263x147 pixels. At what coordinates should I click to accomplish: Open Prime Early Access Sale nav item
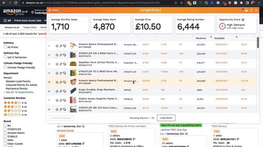[x=28, y=20]
